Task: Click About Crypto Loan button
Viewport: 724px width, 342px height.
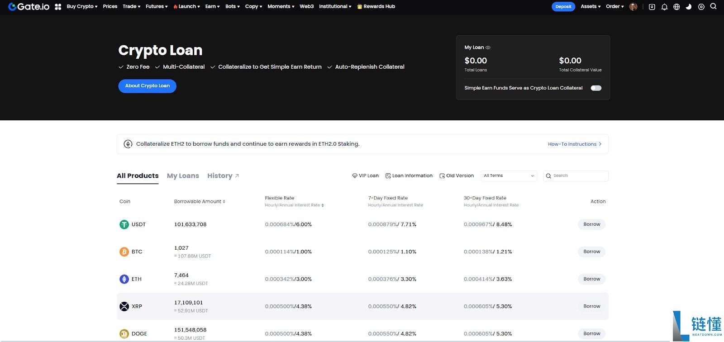Action: pyautogui.click(x=148, y=86)
